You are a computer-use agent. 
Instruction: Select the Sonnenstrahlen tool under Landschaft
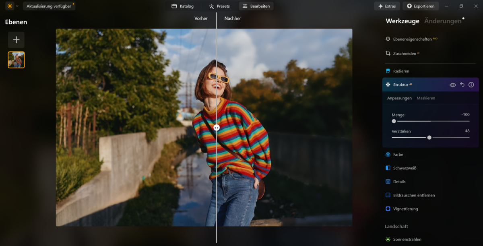407,239
